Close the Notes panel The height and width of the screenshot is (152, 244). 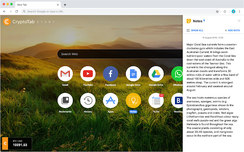click(239, 21)
